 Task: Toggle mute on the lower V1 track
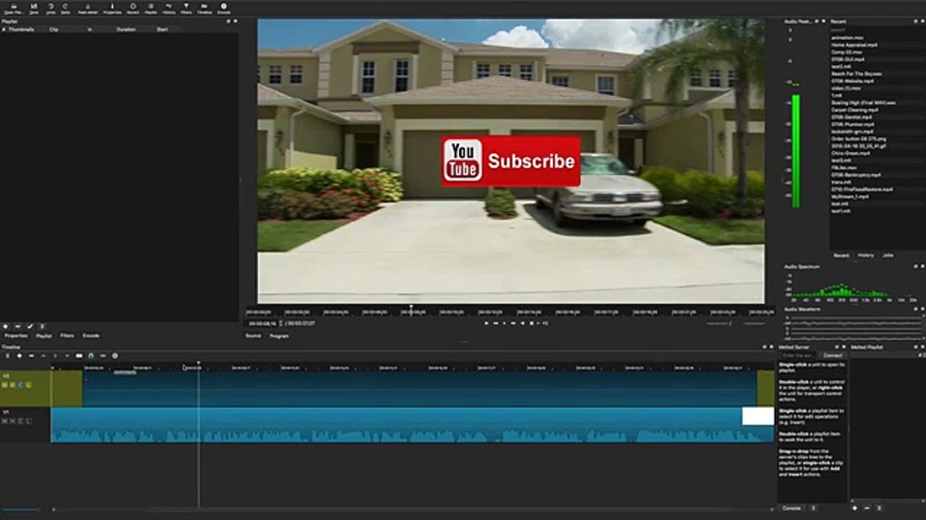tap(5, 420)
